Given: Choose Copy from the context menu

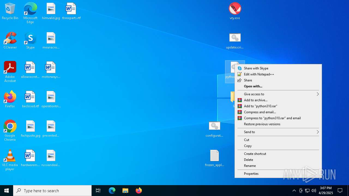Looking at the screenshot, I should click(278, 146).
